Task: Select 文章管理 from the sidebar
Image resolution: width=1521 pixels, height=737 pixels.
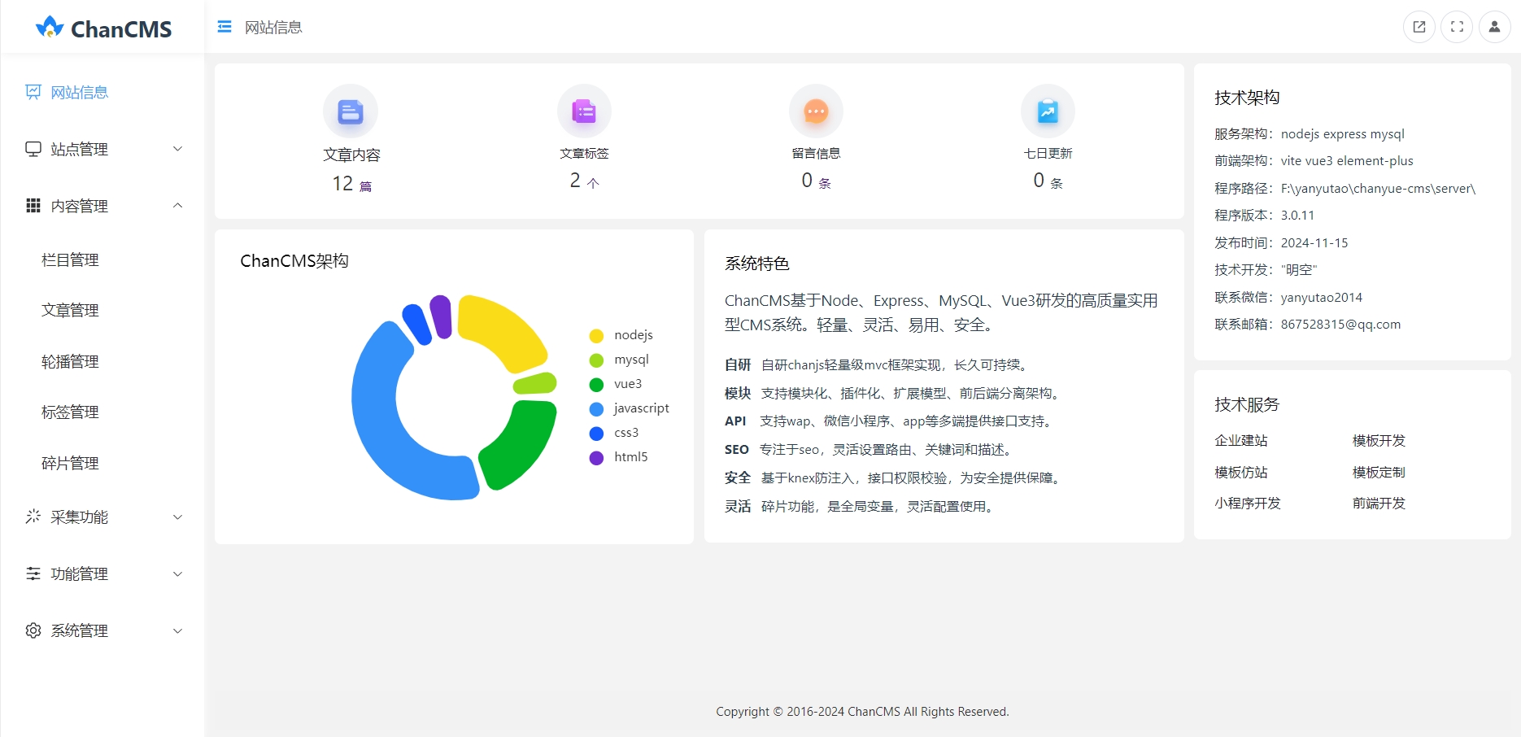Action: 69,310
